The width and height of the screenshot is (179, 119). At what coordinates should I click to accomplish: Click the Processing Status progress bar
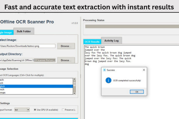coord(132,26)
